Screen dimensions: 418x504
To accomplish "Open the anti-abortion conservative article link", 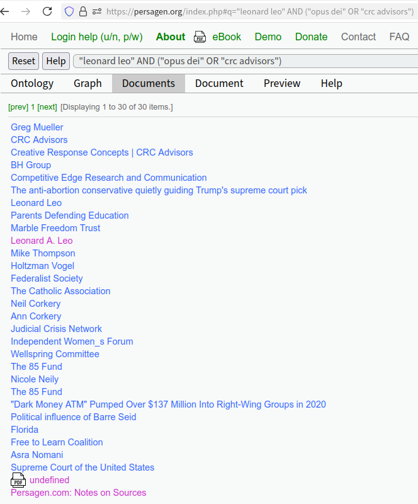I will pos(159,190).
